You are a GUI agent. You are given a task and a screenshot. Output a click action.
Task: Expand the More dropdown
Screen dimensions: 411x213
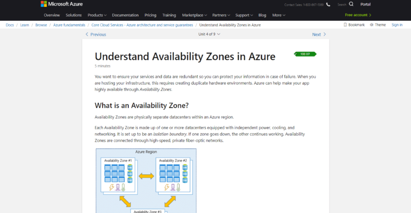coord(279,15)
